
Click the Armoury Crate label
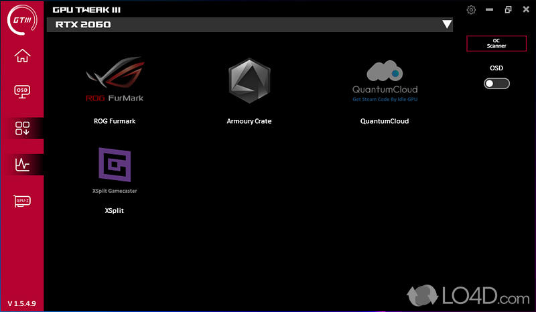(x=249, y=121)
